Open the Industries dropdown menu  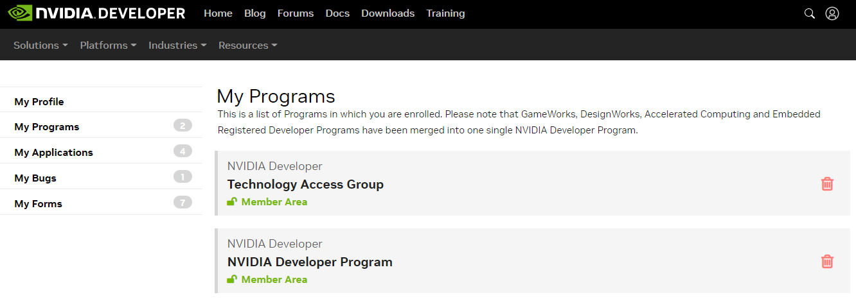177,45
